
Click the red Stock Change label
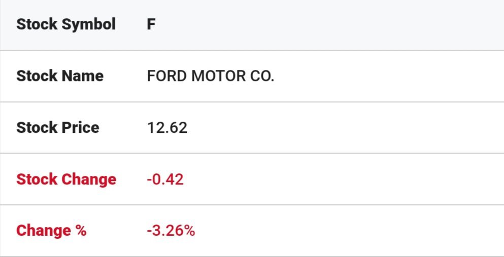[66, 179]
